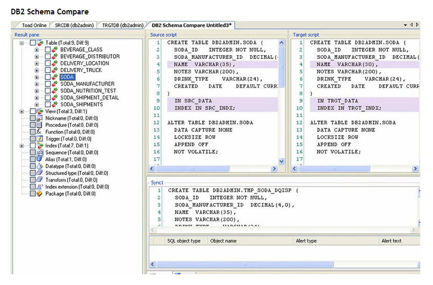Expand the View category node

pyautogui.click(x=22, y=112)
